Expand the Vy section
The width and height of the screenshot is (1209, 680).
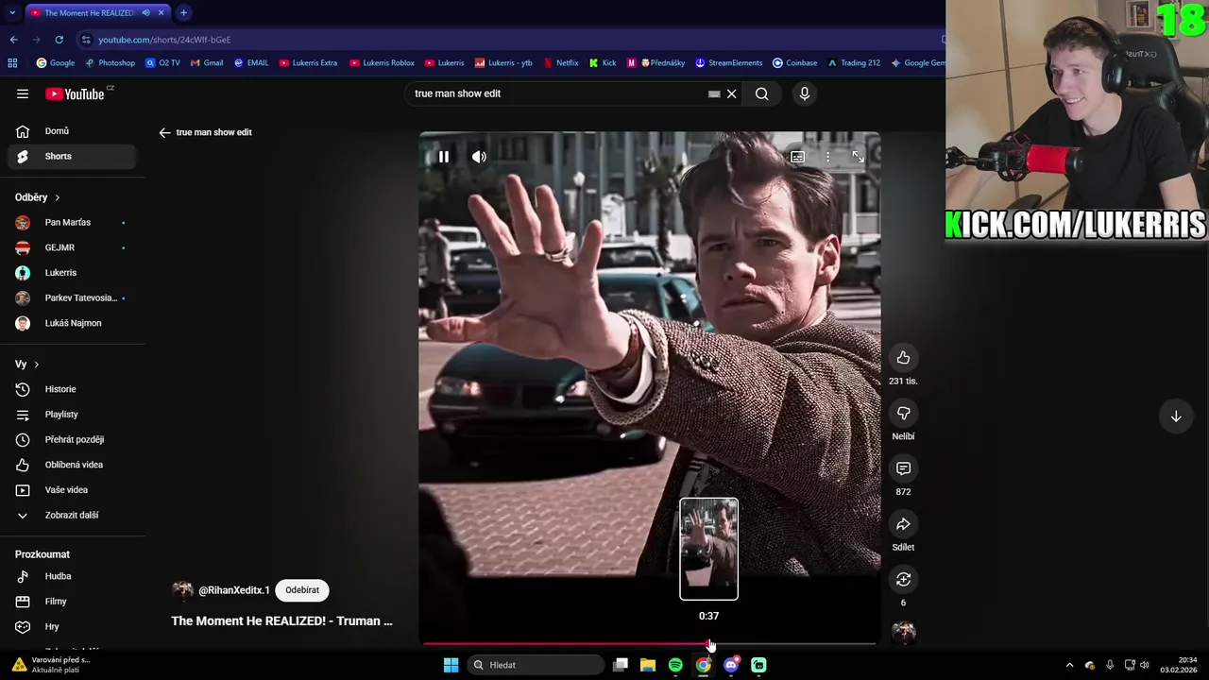27,365
